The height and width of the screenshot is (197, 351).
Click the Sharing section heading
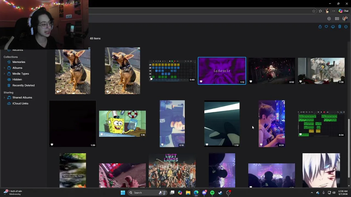9,92
